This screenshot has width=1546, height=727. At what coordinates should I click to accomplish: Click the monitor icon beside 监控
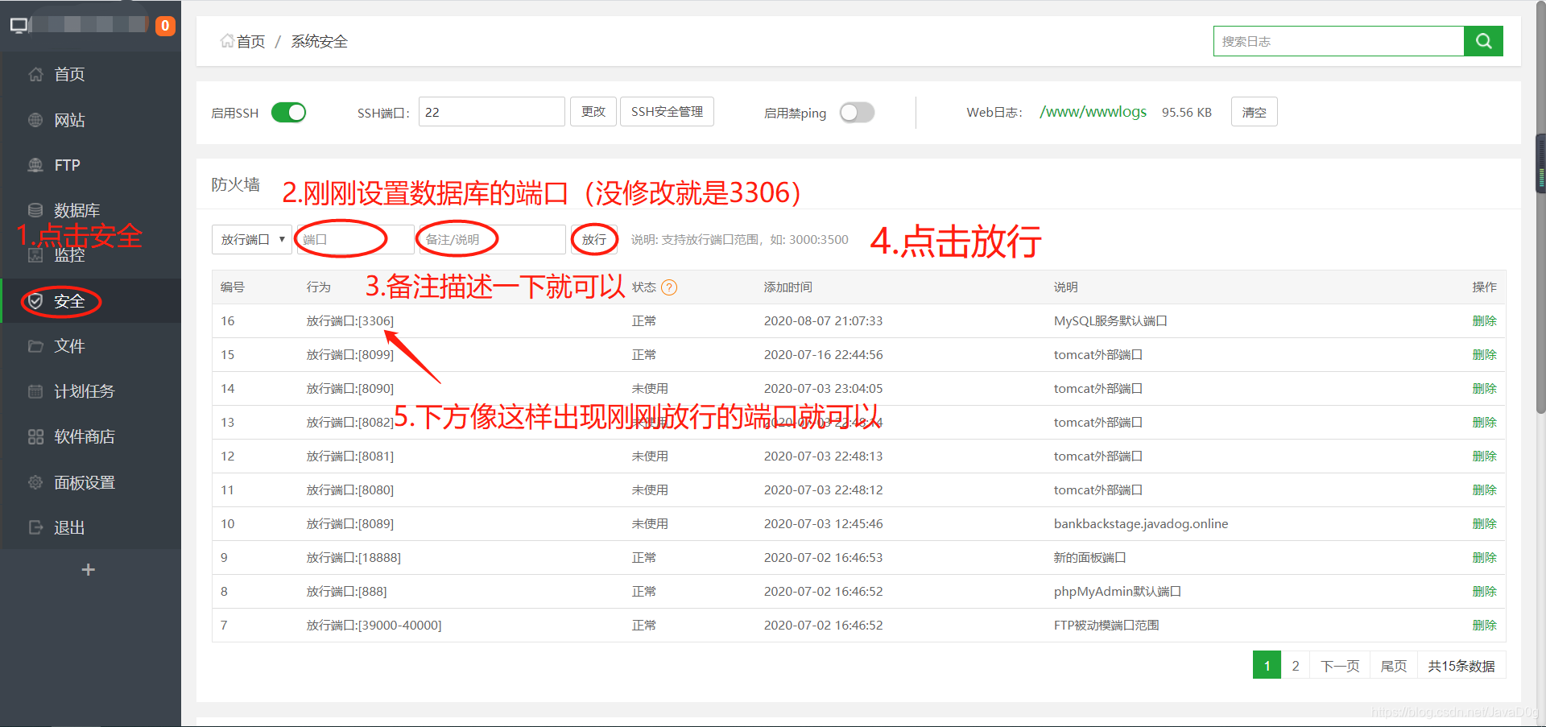[x=35, y=255]
